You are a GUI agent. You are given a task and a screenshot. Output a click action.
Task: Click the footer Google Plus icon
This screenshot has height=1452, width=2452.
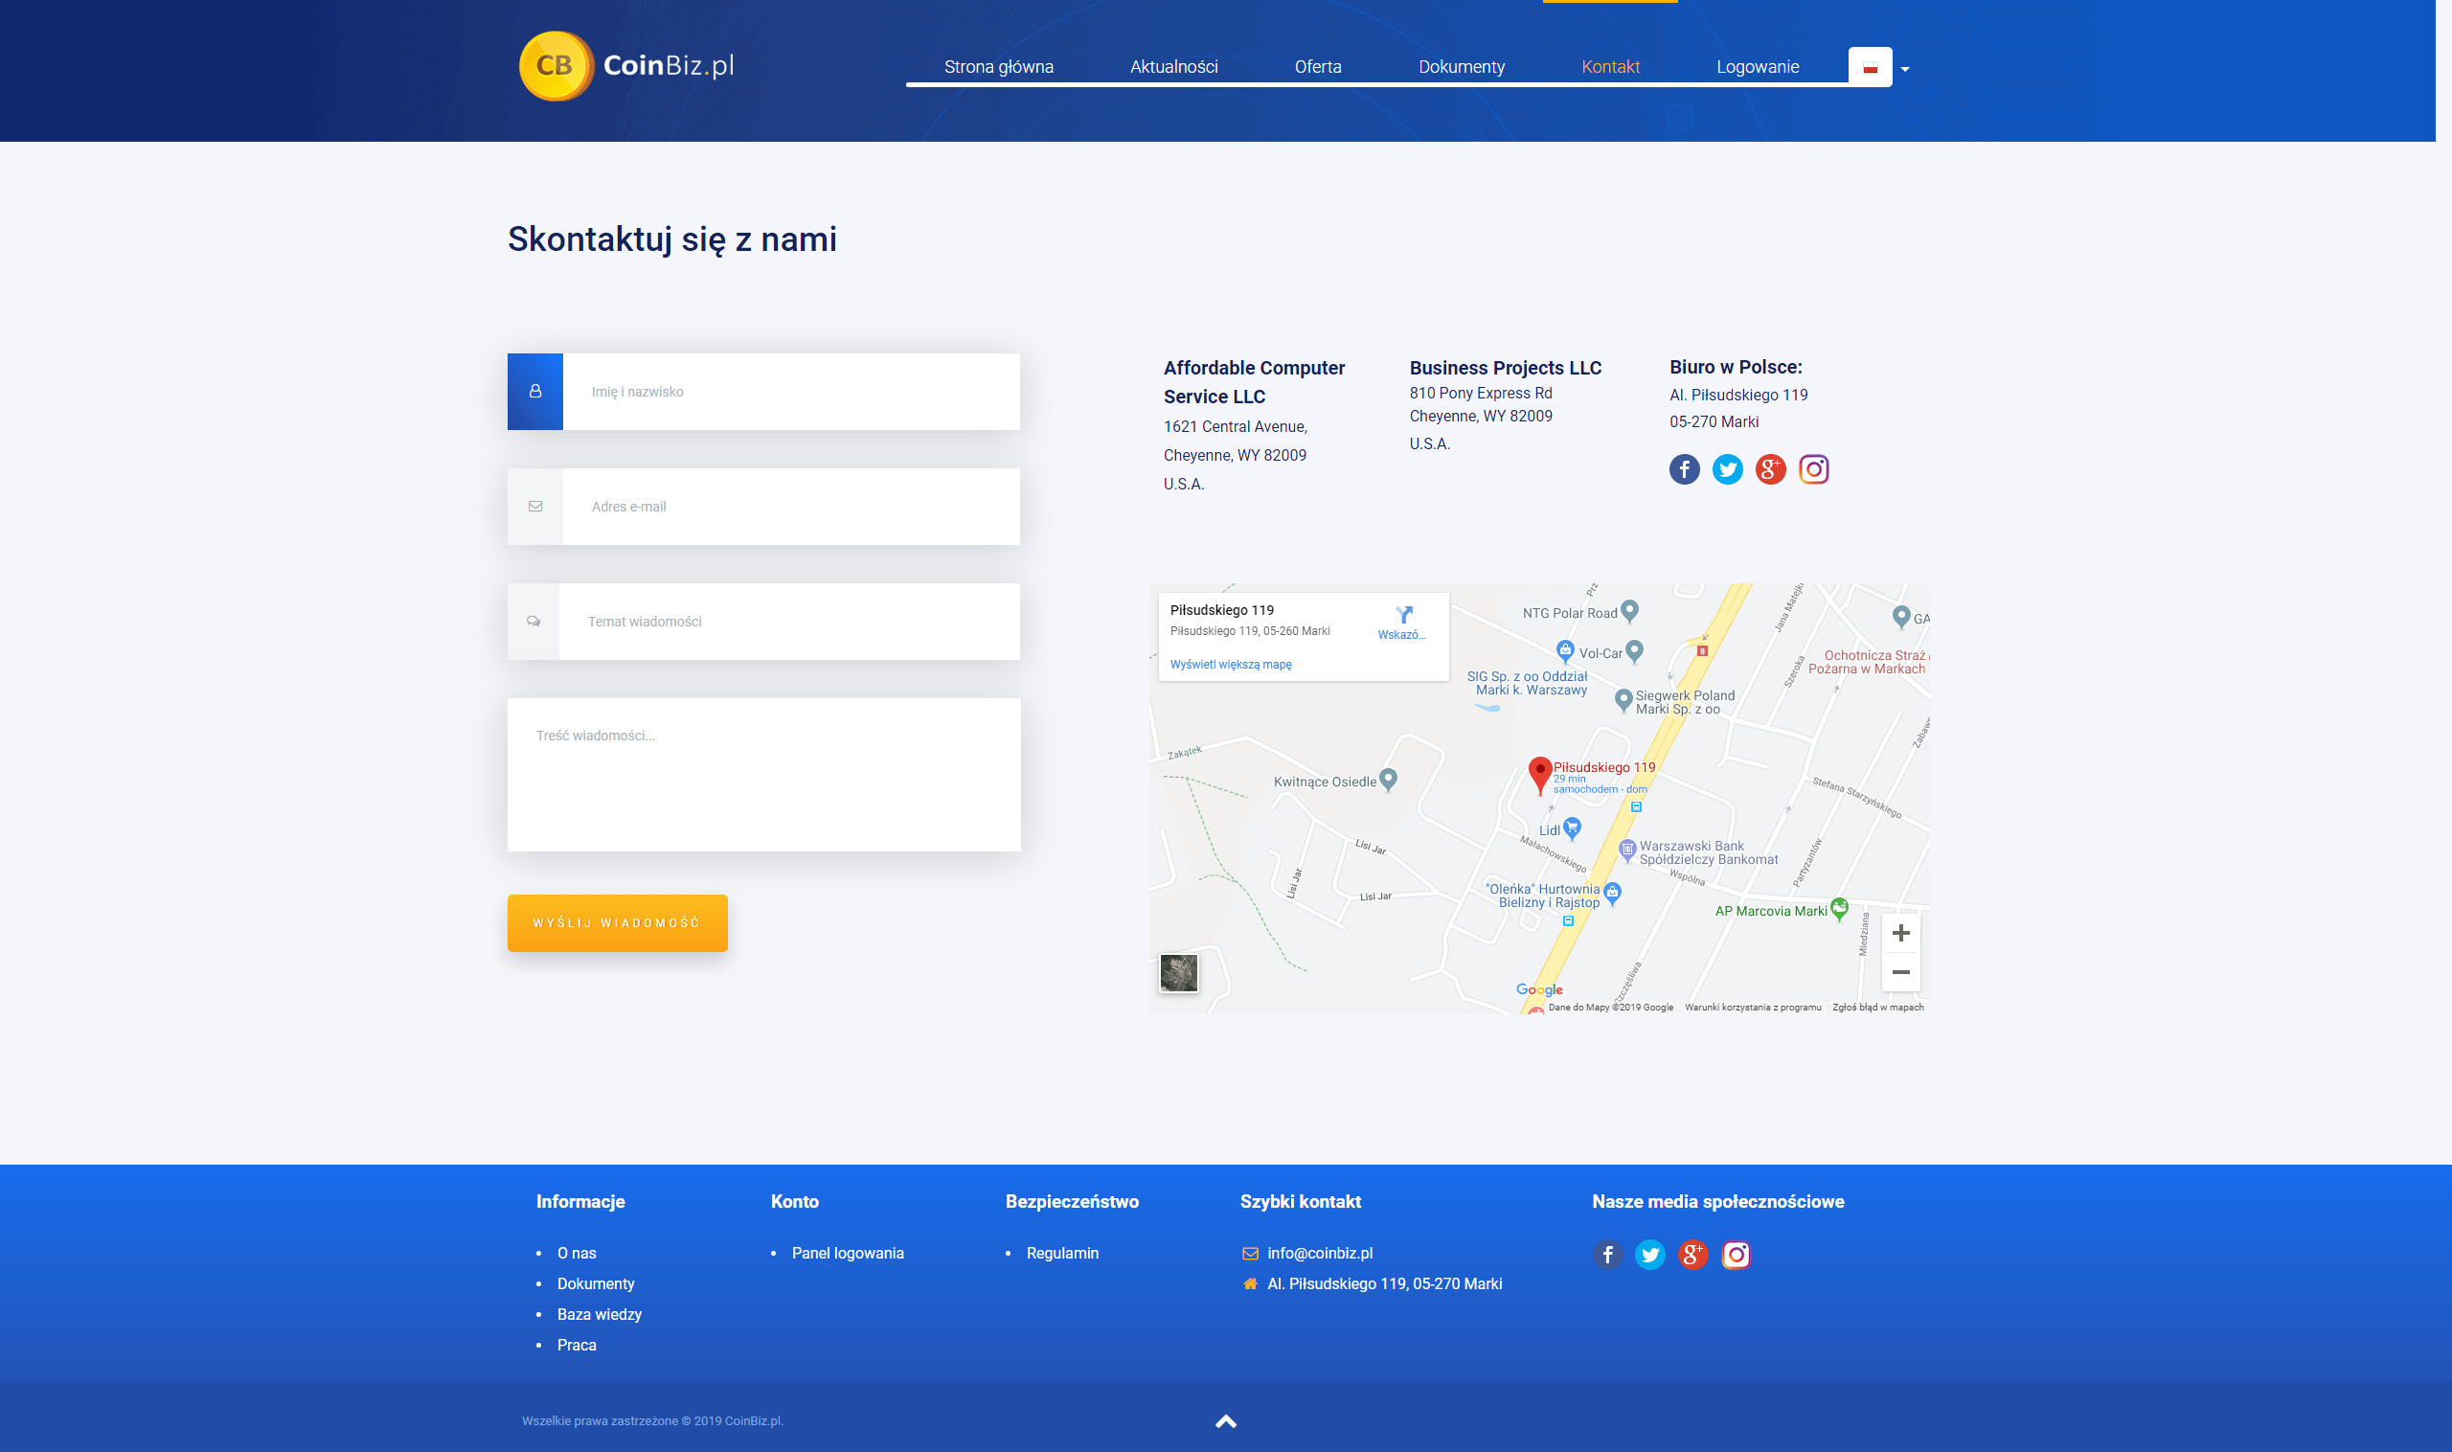pos(1692,1255)
